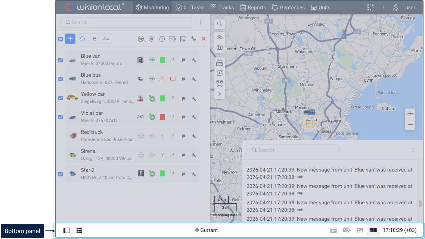Open the routing tool on map
Viewport: 425px width, 239px height.
click(220, 73)
